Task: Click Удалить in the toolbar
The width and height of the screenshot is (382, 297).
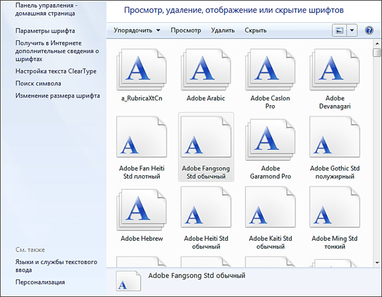Action: (222, 30)
